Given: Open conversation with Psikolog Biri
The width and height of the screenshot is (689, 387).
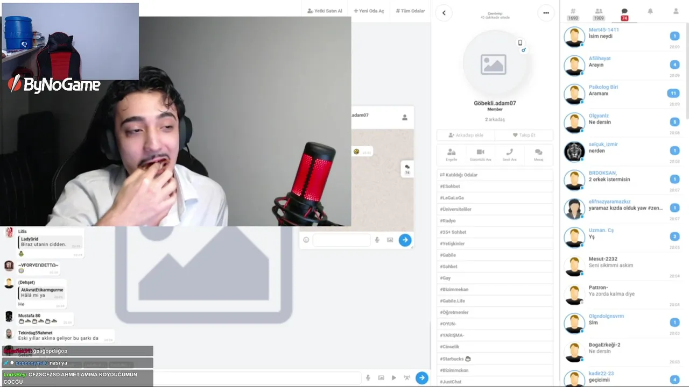Looking at the screenshot, I should coord(622,94).
